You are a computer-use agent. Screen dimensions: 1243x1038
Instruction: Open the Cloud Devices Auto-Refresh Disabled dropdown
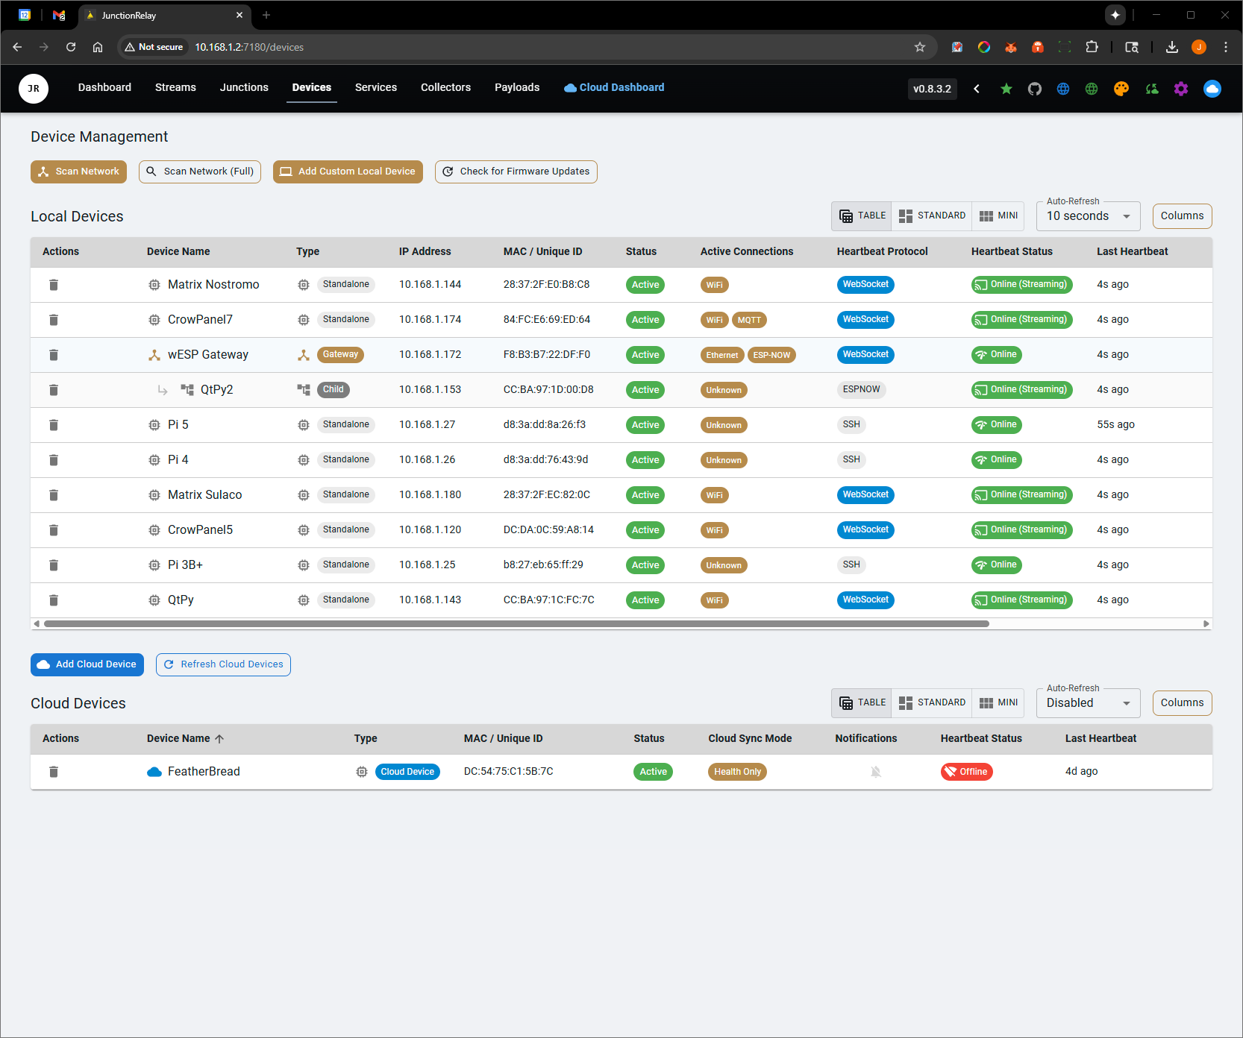(x=1088, y=703)
